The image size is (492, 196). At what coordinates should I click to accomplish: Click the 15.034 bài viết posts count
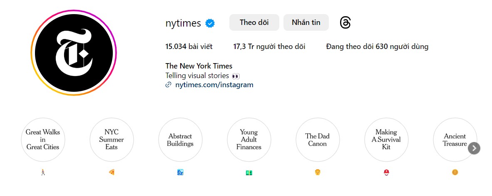click(189, 47)
